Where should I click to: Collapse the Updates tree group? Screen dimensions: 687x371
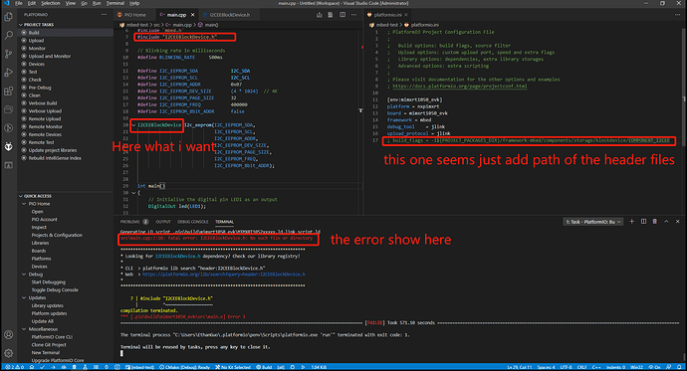point(24,298)
